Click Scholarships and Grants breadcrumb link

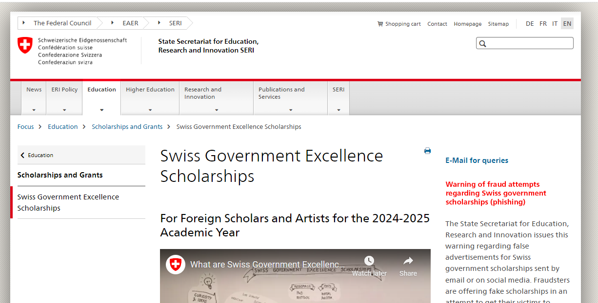127,126
